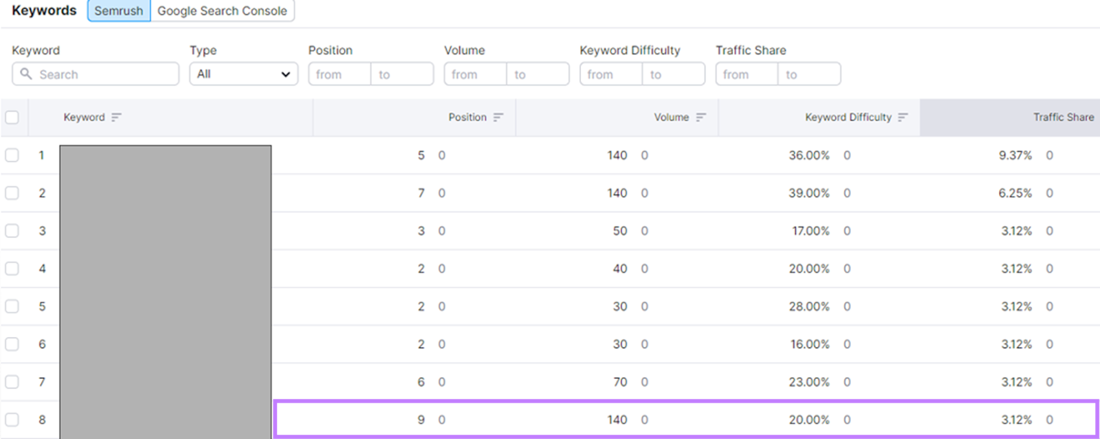1100x439 pixels.
Task: Select the highlighted row 8 with position 9
Action: click(685, 419)
